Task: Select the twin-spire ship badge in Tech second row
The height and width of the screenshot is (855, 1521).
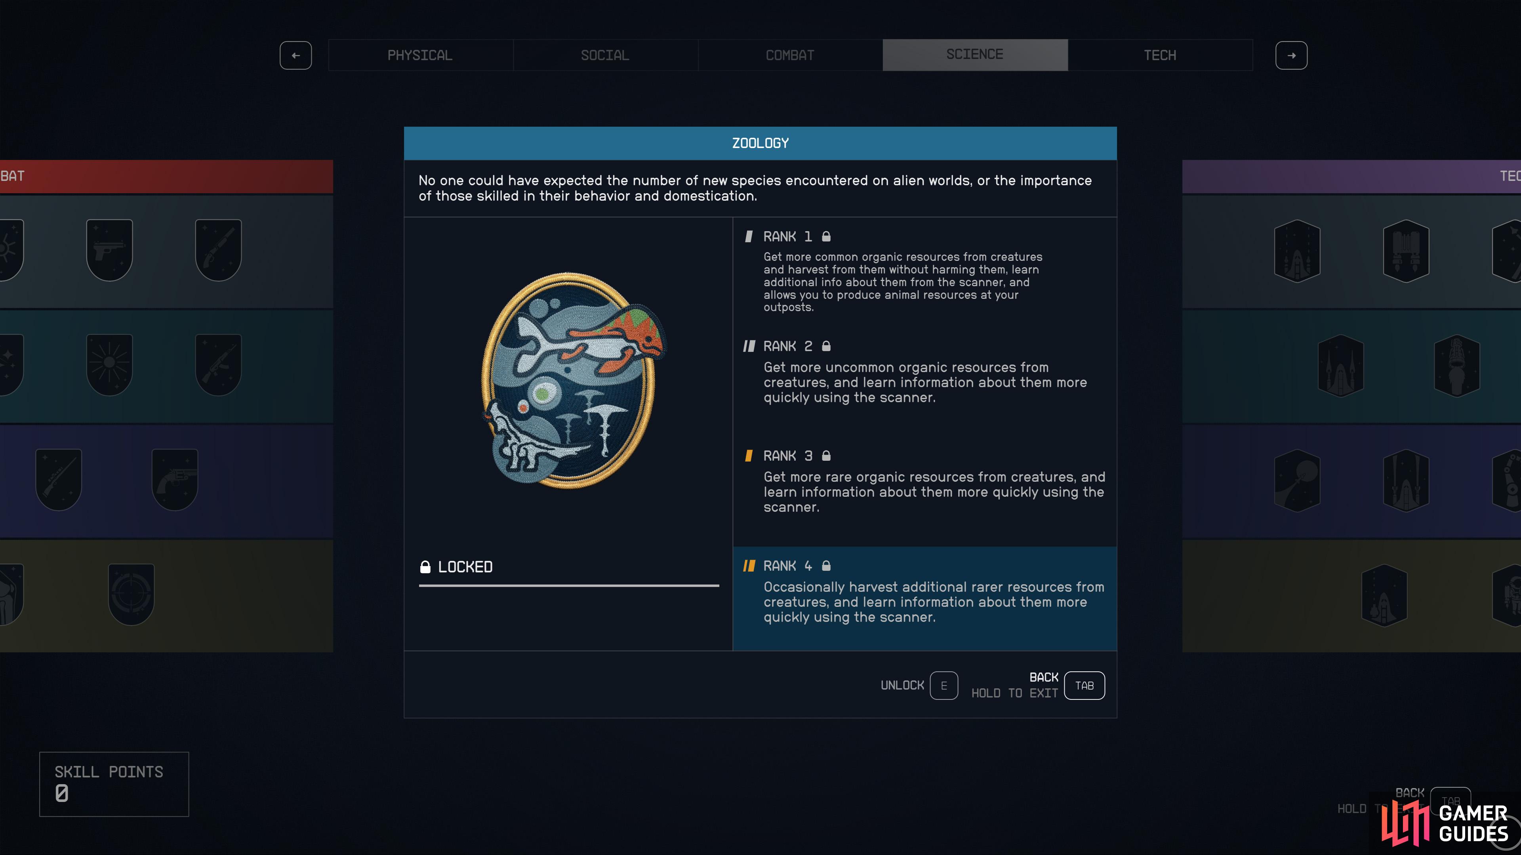Action: (x=1340, y=366)
